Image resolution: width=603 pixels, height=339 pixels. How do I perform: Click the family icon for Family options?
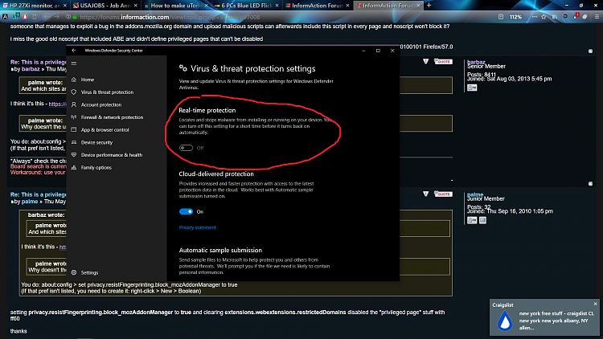(74, 168)
